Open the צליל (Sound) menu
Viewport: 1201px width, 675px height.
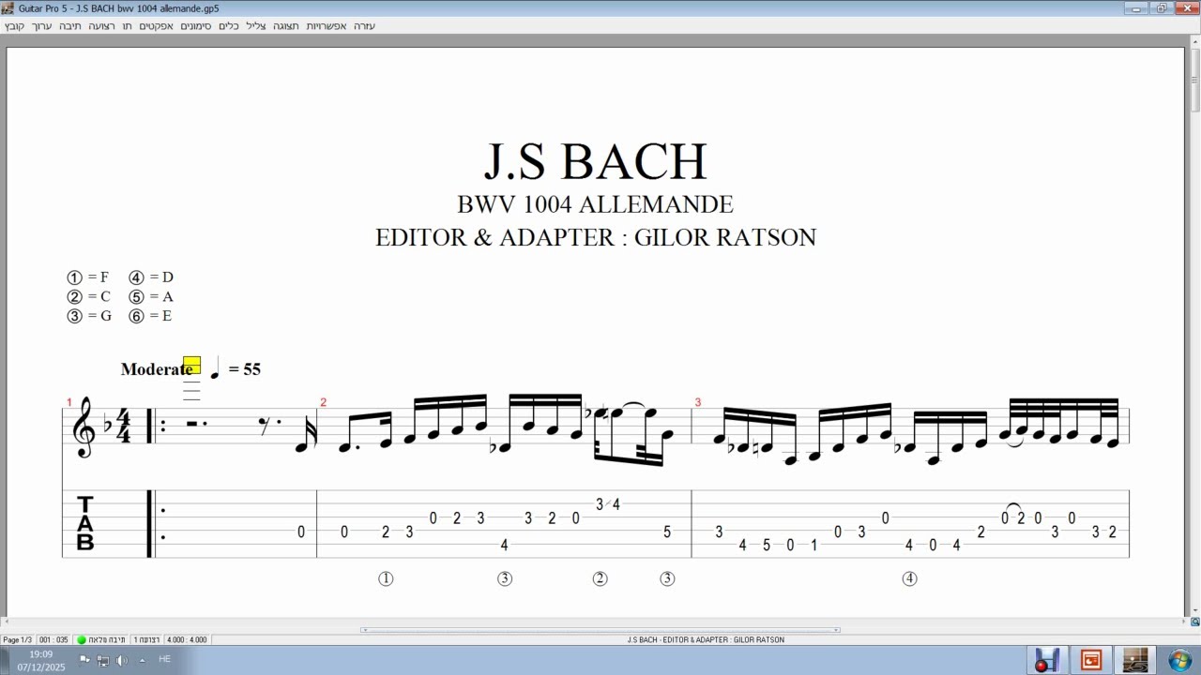tap(256, 26)
